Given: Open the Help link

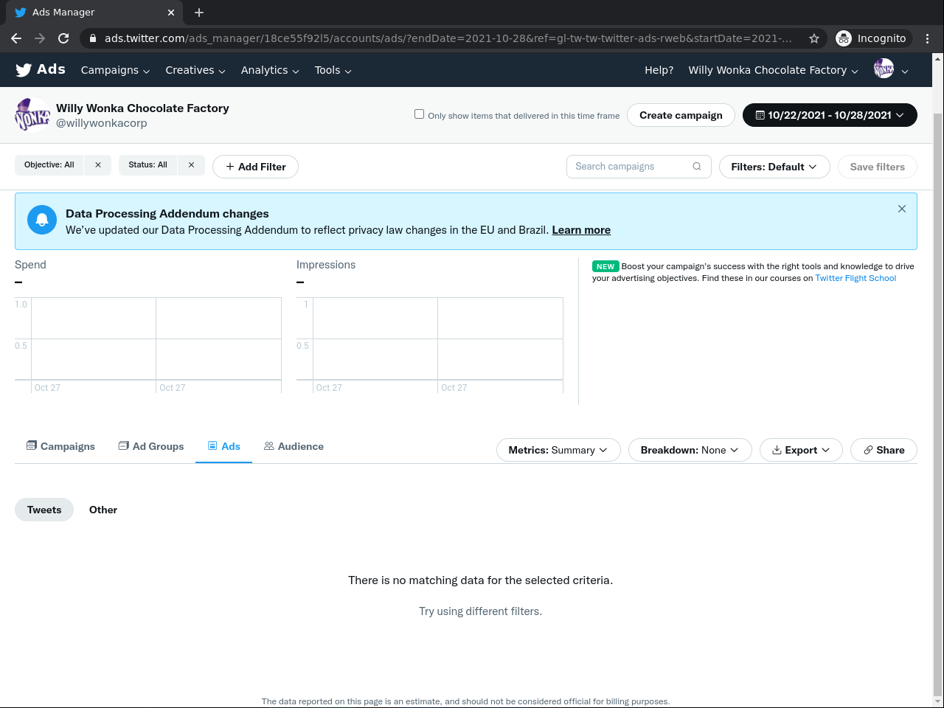Looking at the screenshot, I should coord(659,70).
